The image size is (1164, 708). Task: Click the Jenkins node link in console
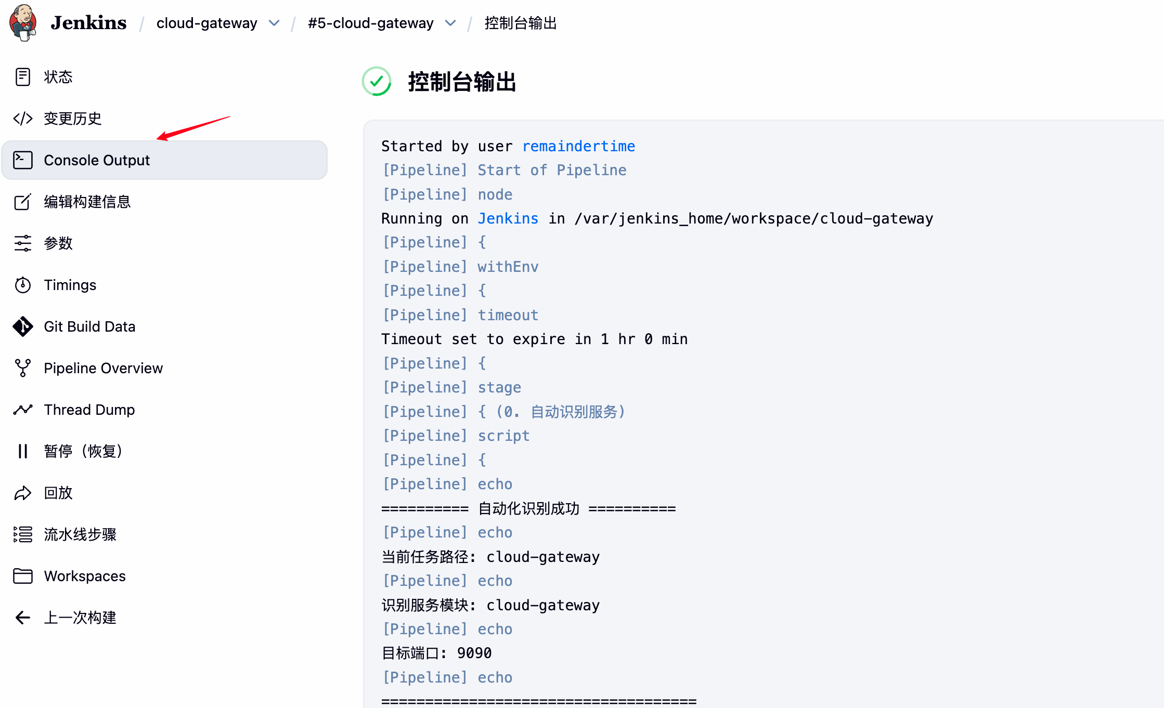pyautogui.click(x=508, y=218)
